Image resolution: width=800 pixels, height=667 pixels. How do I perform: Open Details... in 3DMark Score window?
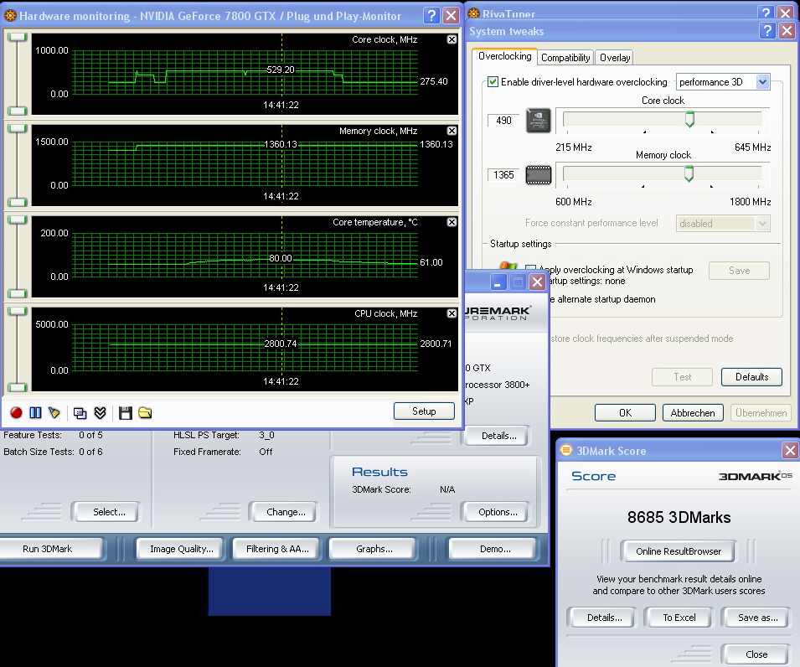click(604, 618)
